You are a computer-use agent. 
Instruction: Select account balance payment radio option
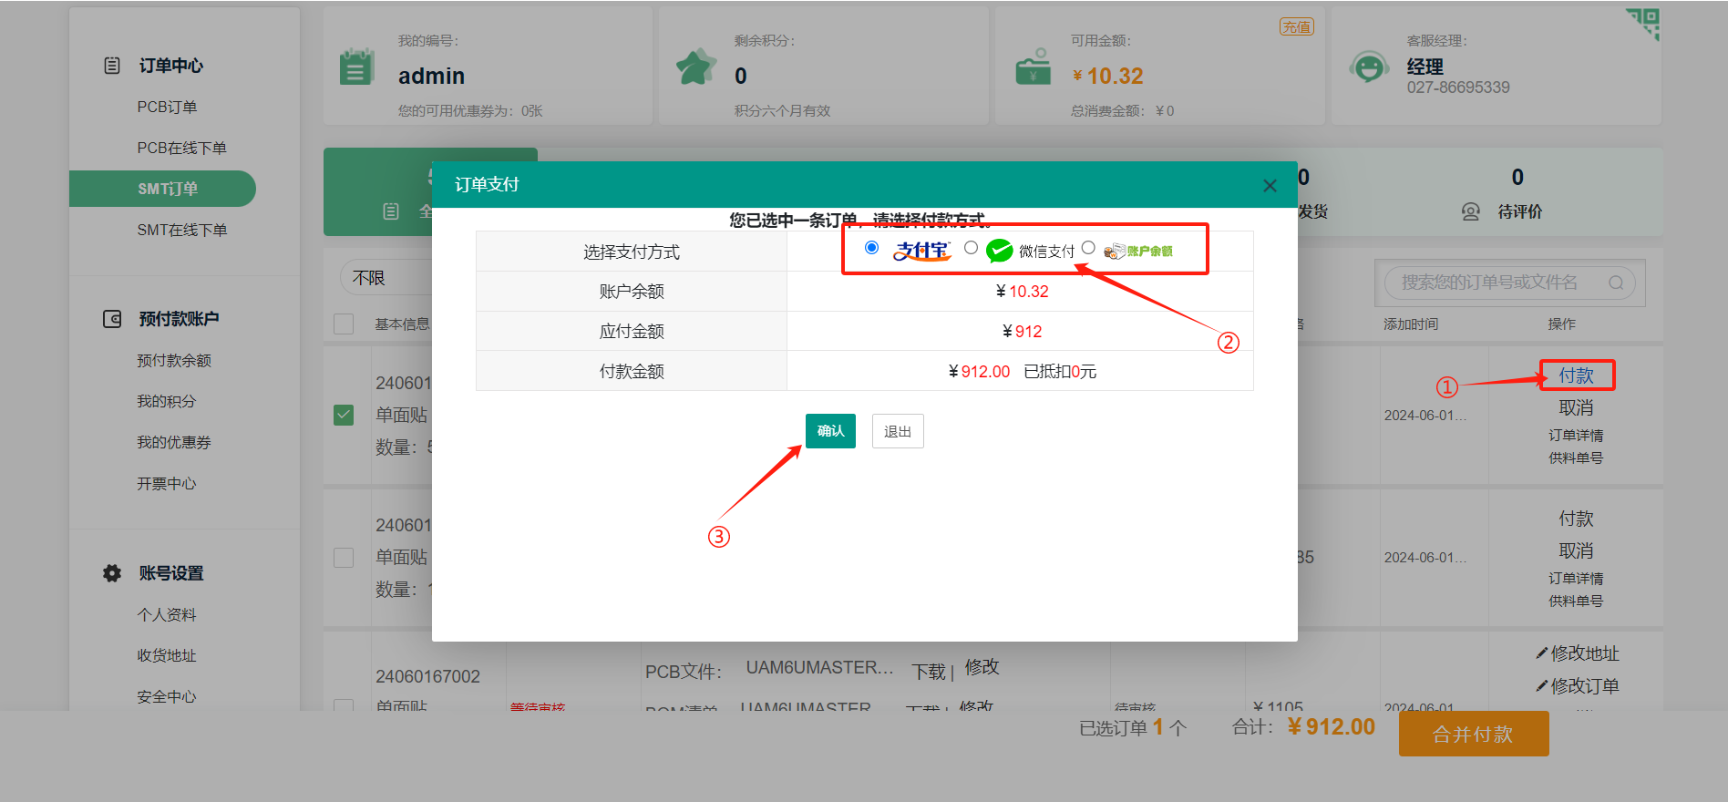coord(1088,248)
